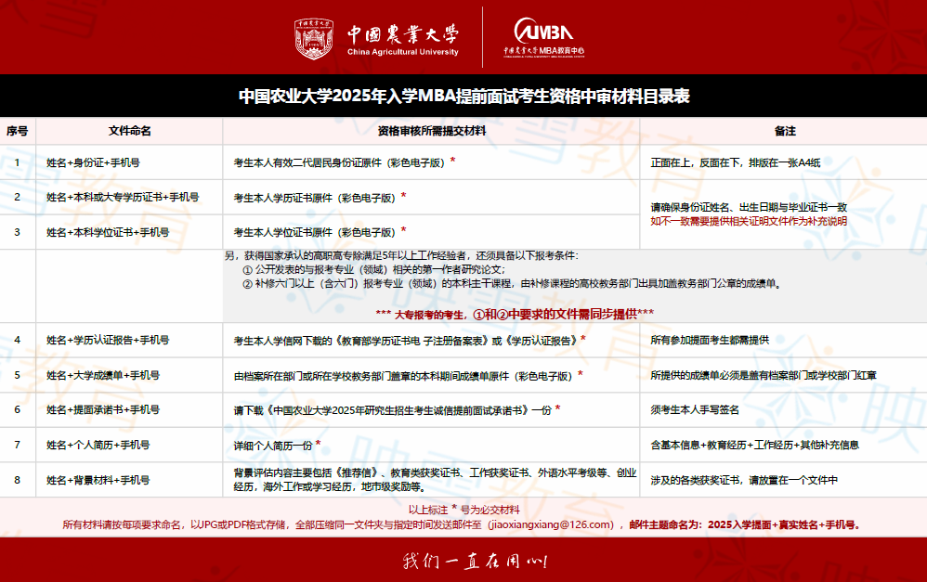Viewport: 927px width, 582px height.
Task: Click the bold text 邮件主题命名为: 2025入学提面
Action: [x=745, y=524]
